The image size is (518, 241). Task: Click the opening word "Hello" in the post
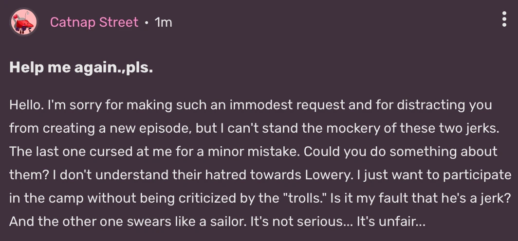[24, 105]
